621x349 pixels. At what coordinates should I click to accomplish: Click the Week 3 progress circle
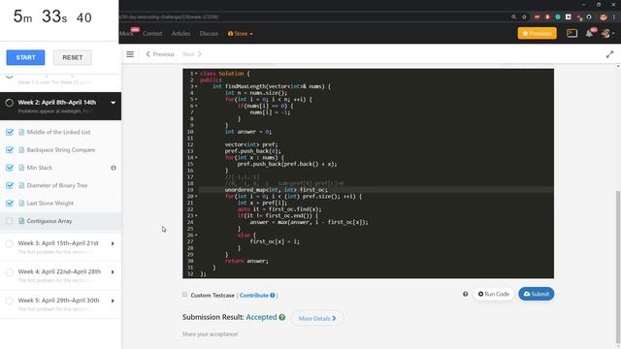[9, 243]
